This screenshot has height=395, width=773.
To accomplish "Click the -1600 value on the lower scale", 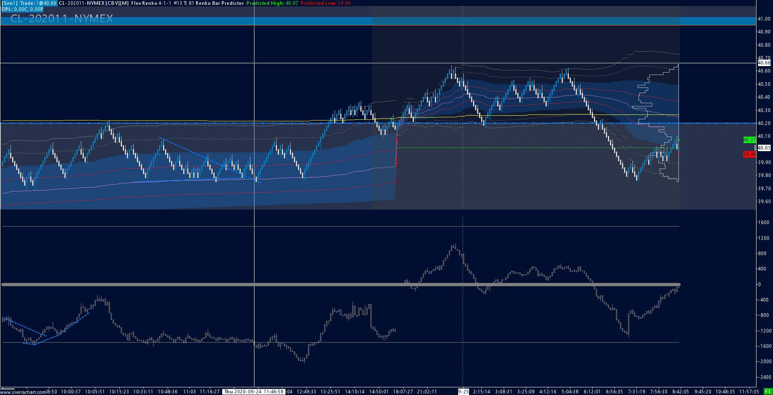I will click(x=765, y=346).
